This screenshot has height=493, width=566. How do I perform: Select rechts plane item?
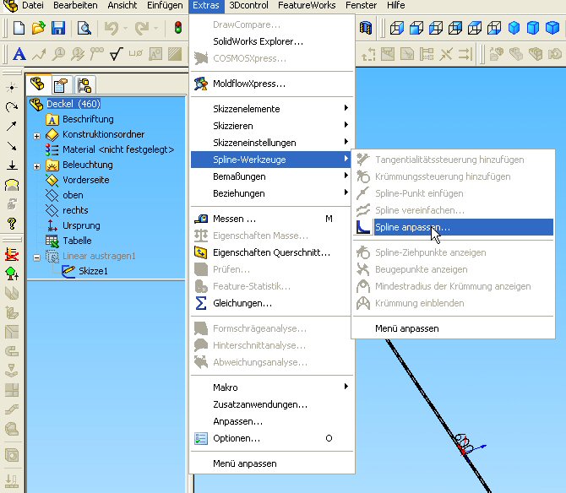[x=75, y=210]
